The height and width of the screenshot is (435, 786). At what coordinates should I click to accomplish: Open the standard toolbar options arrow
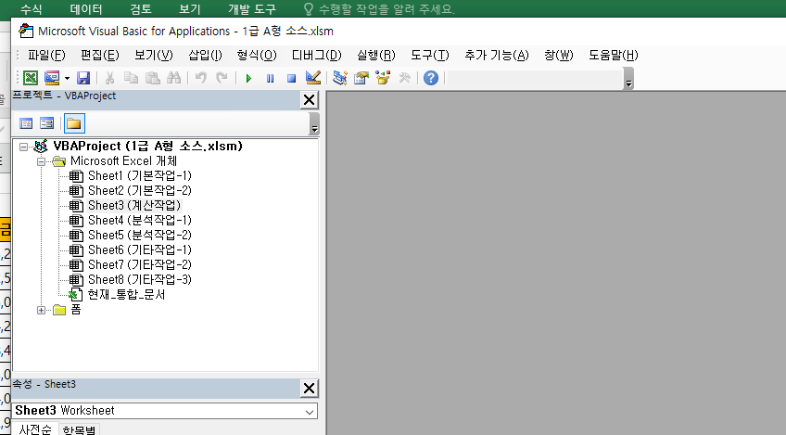pyautogui.click(x=628, y=79)
